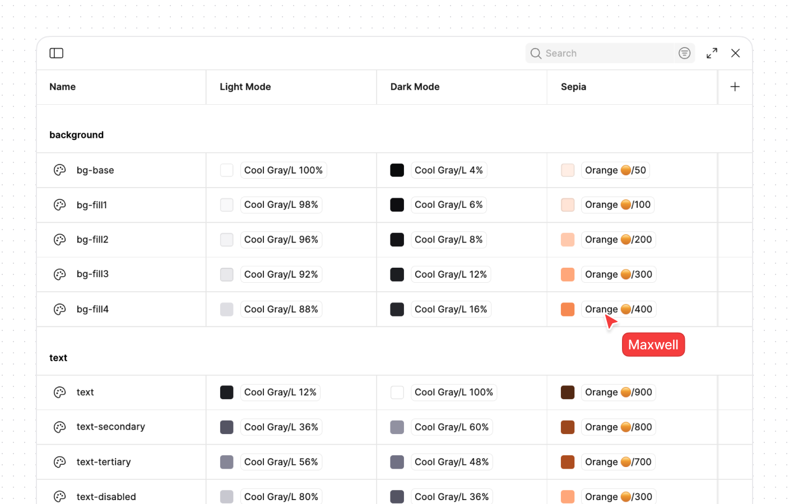This screenshot has width=789, height=504.
Task: Open the search filter options icon
Action: pos(684,53)
